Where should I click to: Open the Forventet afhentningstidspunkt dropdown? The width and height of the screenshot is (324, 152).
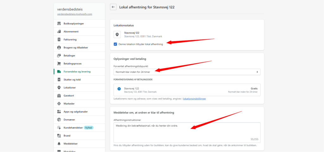187,72
